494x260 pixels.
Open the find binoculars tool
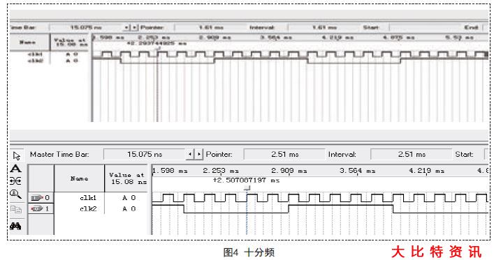point(16,226)
